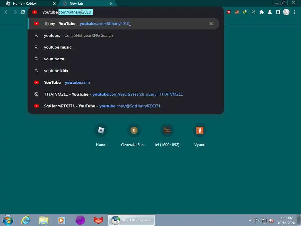Click the purple round taskbar app icon
This screenshot has height=226, width=301.
pos(80,220)
